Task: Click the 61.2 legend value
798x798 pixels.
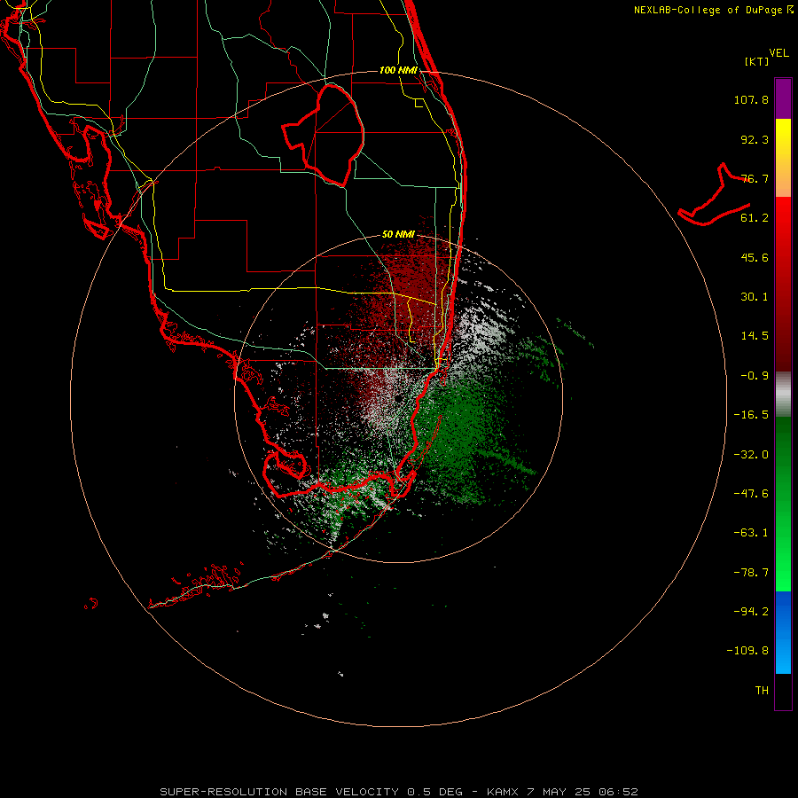Action: coord(755,218)
